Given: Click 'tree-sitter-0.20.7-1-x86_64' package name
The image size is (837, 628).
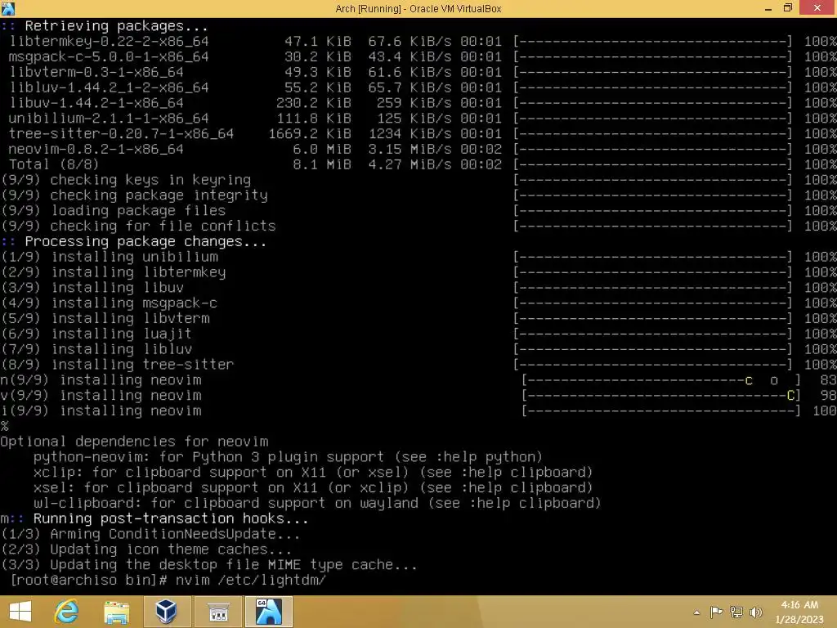Looking at the screenshot, I should point(121,133).
